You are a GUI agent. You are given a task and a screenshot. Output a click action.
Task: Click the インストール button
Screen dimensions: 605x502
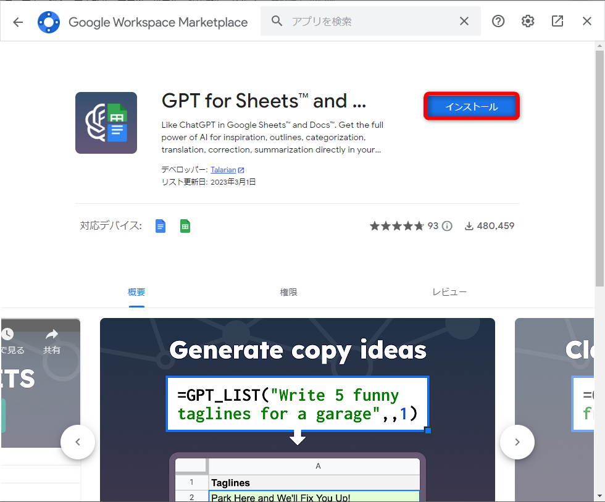coord(472,106)
